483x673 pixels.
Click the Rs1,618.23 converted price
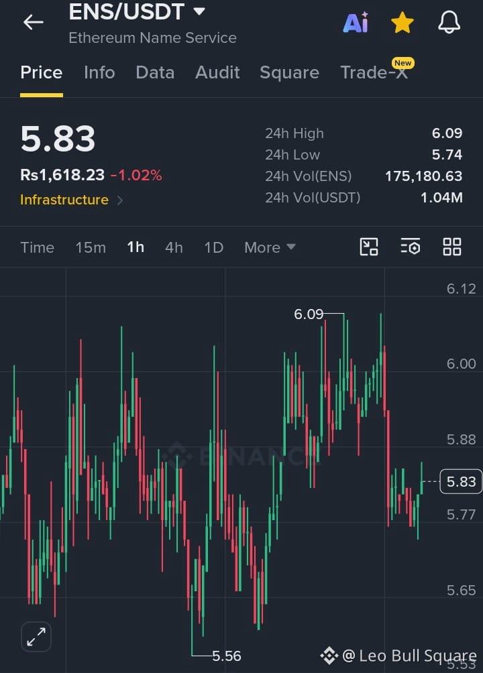[62, 175]
